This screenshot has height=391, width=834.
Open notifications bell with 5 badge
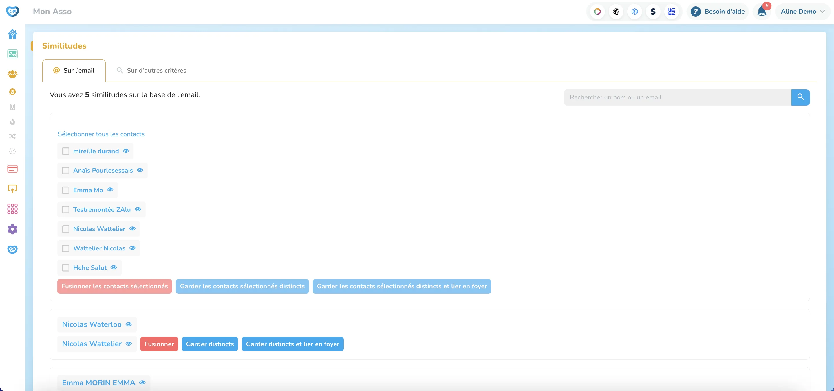point(762,12)
